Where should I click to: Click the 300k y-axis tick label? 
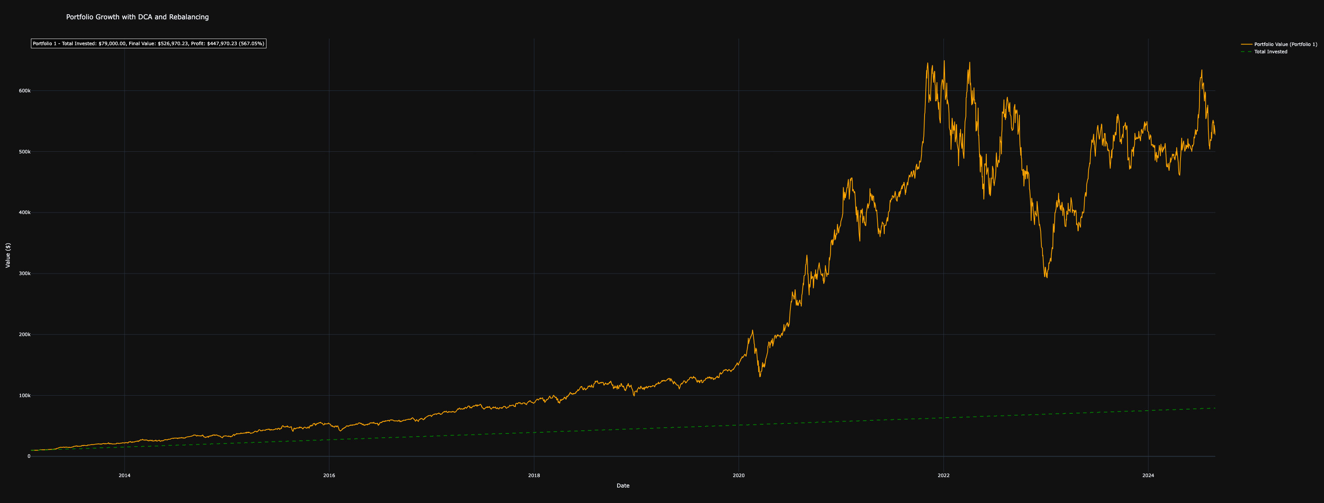(x=25, y=274)
